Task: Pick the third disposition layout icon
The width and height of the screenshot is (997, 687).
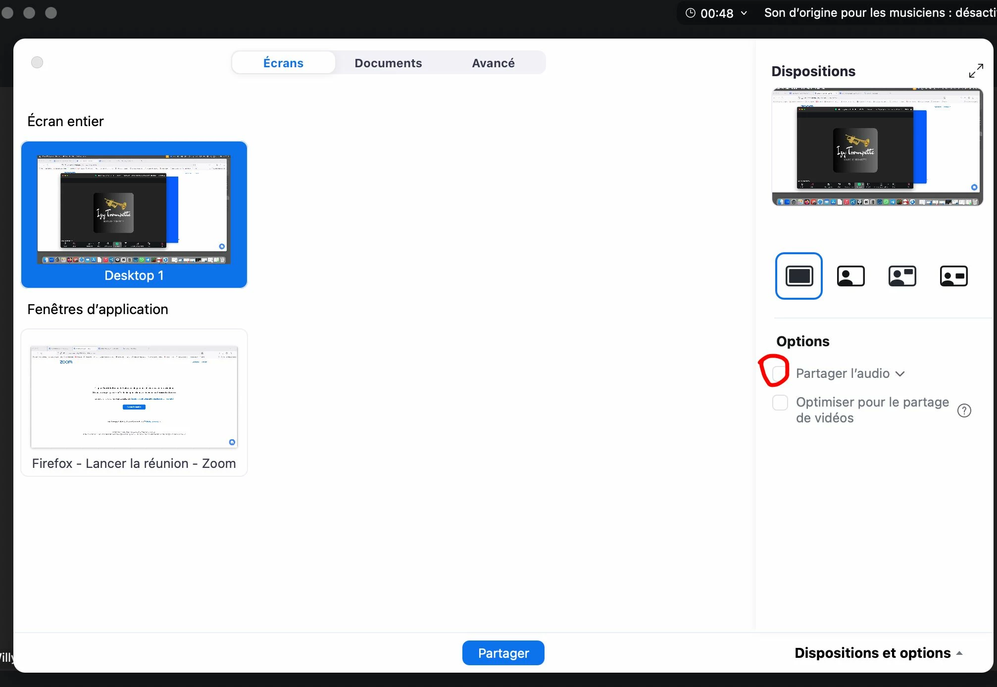Action: pos(902,276)
